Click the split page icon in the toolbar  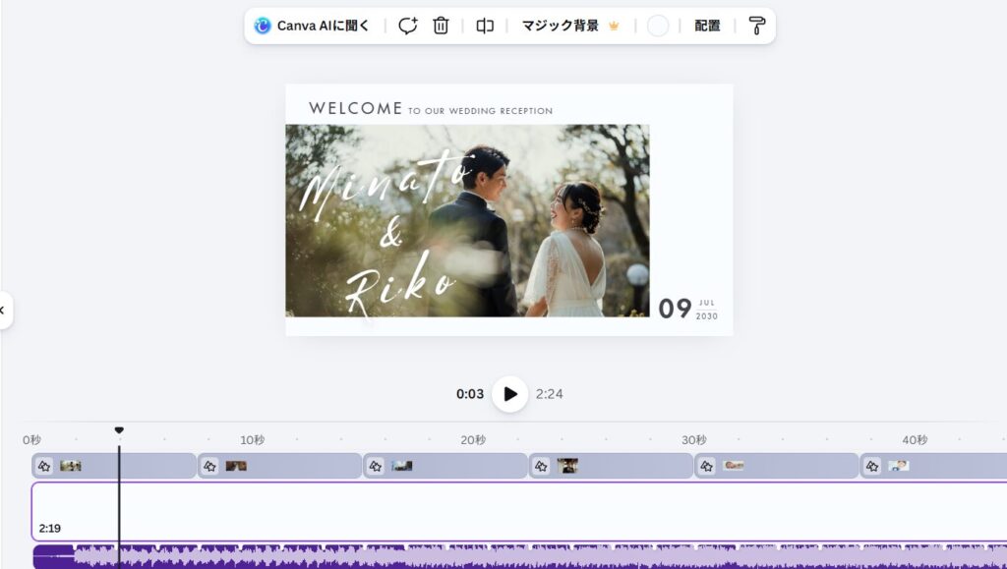pyautogui.click(x=485, y=27)
